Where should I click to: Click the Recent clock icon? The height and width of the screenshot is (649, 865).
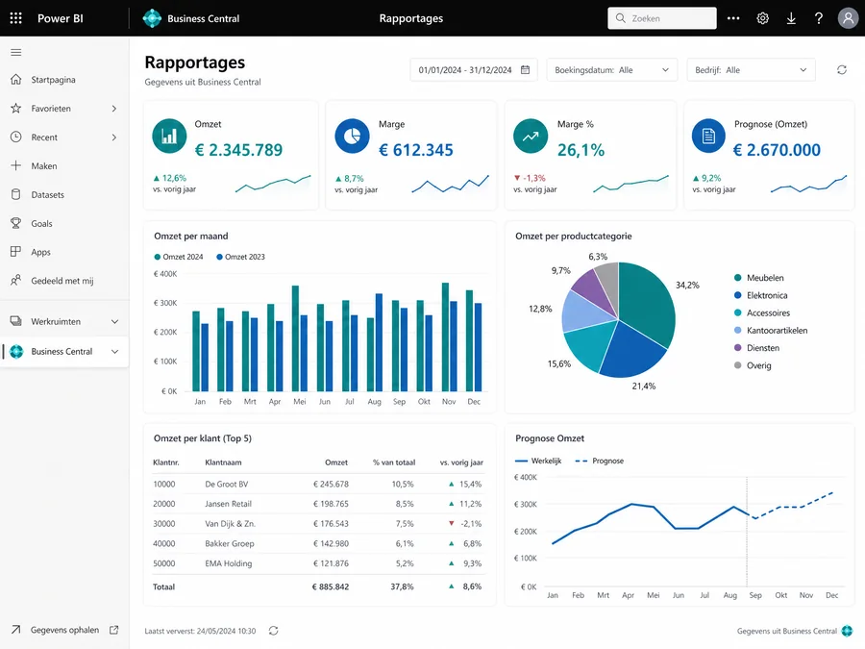pyautogui.click(x=16, y=137)
